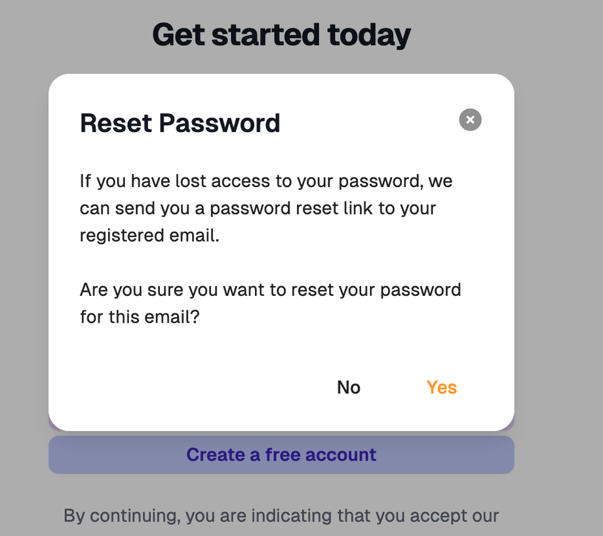Click the dimmed area below the account button
The image size is (603, 536).
tap(281, 489)
